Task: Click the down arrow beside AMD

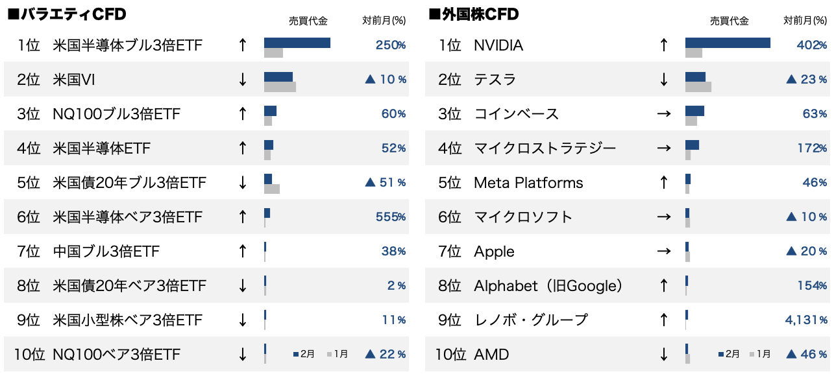Action: (663, 355)
